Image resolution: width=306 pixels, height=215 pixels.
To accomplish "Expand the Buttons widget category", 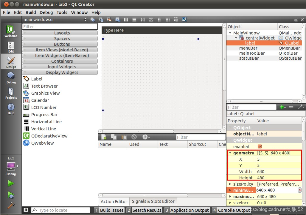I will click(x=60, y=44).
